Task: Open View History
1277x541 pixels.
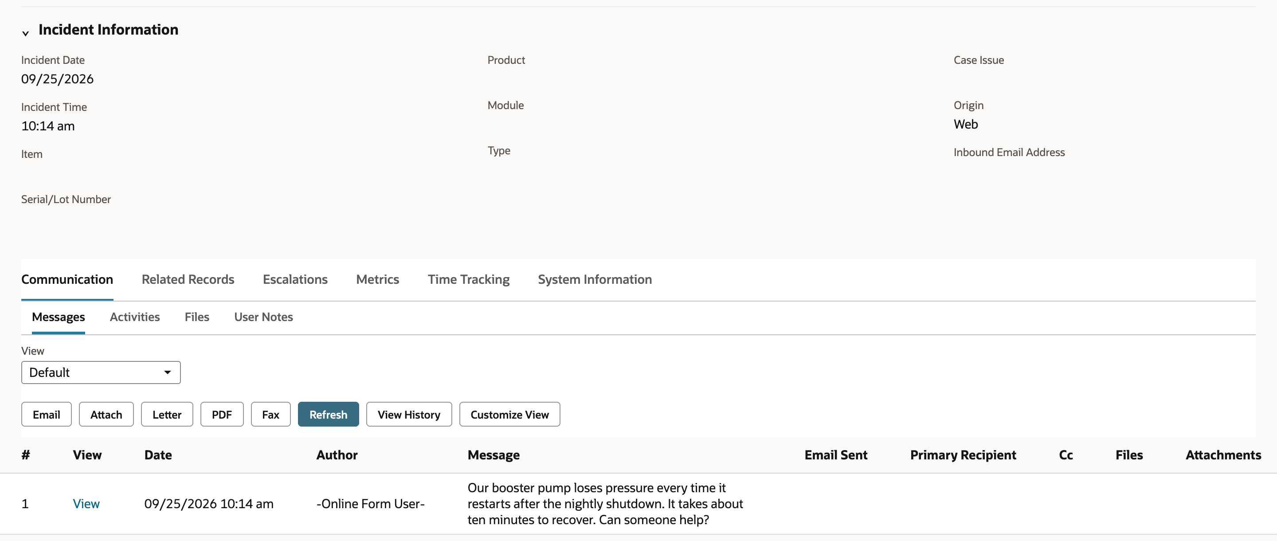Action: (x=409, y=414)
